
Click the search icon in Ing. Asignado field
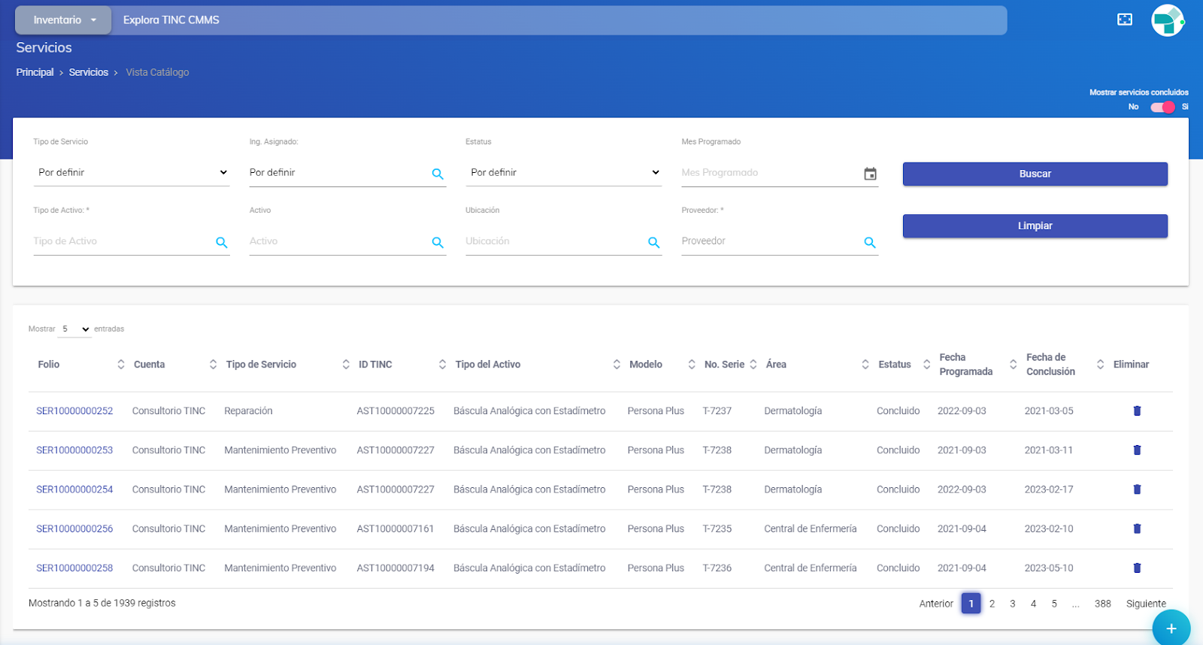point(438,174)
